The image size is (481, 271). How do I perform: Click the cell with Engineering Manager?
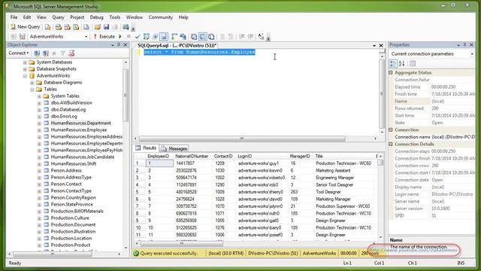click(344, 178)
